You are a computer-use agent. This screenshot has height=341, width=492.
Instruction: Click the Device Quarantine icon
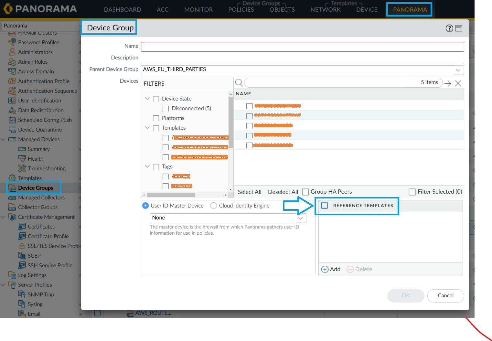pyautogui.click(x=12, y=129)
